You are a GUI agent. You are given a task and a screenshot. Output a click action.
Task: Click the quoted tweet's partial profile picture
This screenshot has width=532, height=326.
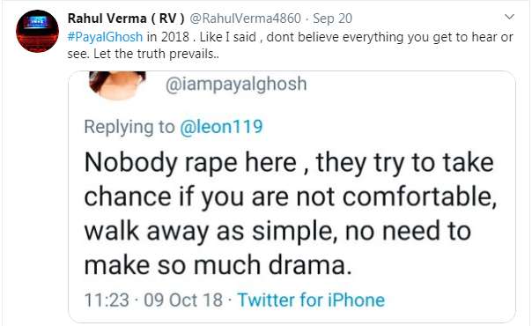[117, 85]
